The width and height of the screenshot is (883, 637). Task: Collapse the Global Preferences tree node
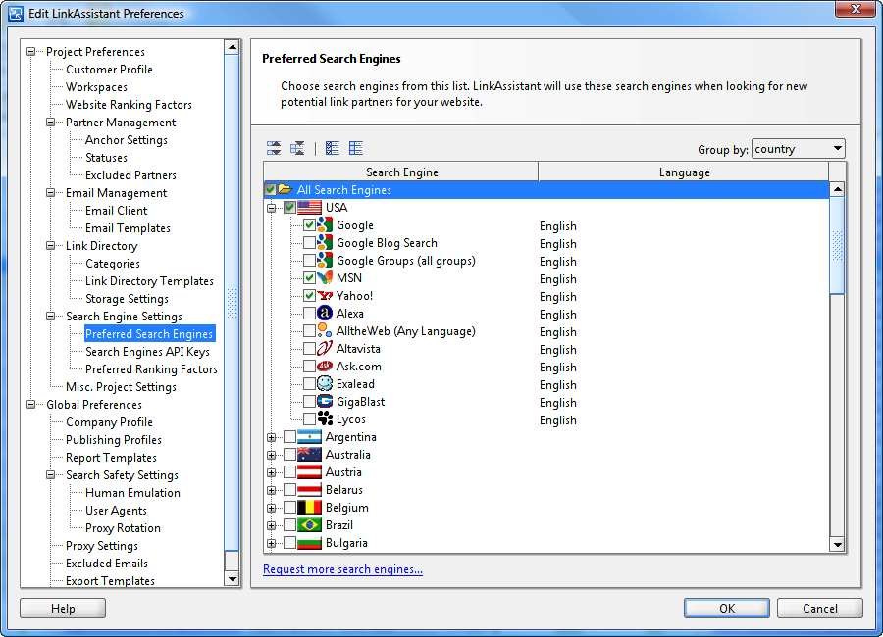click(31, 405)
